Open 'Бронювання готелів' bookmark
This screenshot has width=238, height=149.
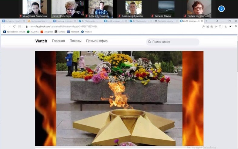click(x=14, y=32)
